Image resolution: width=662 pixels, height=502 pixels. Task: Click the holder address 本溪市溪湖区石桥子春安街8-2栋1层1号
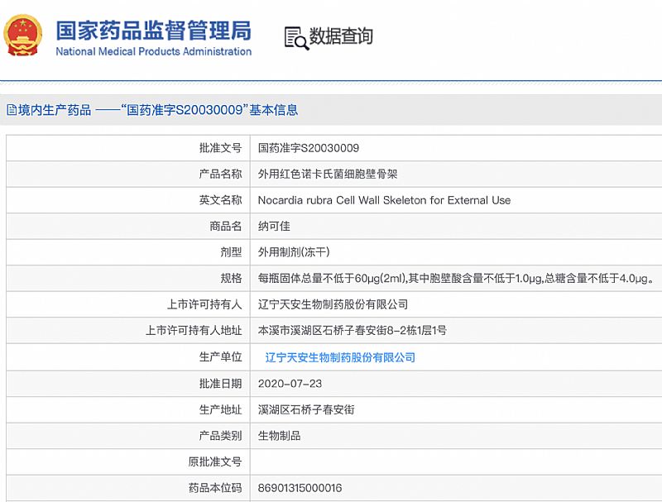coord(353,331)
